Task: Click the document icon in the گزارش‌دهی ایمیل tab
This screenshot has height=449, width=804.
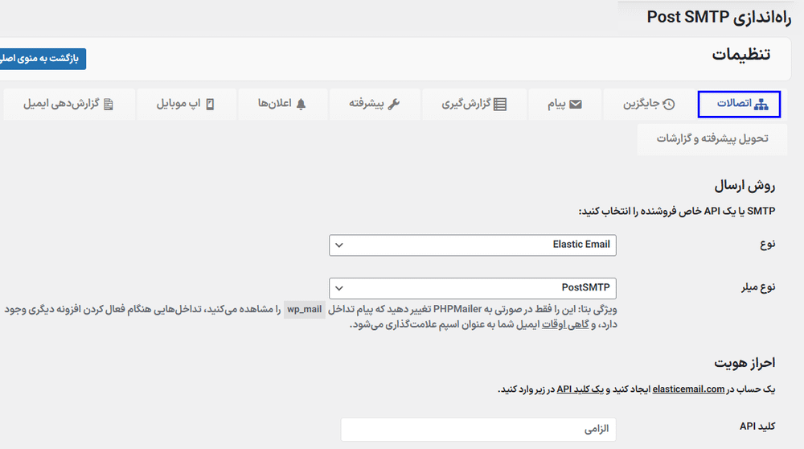Action: (x=109, y=104)
